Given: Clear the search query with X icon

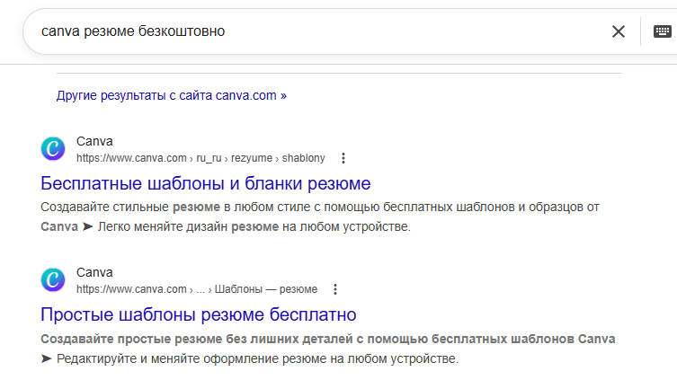Looking at the screenshot, I should coord(619,31).
